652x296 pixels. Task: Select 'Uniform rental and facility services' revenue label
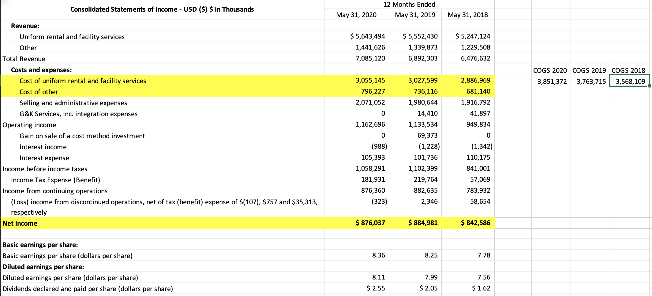[72, 37]
